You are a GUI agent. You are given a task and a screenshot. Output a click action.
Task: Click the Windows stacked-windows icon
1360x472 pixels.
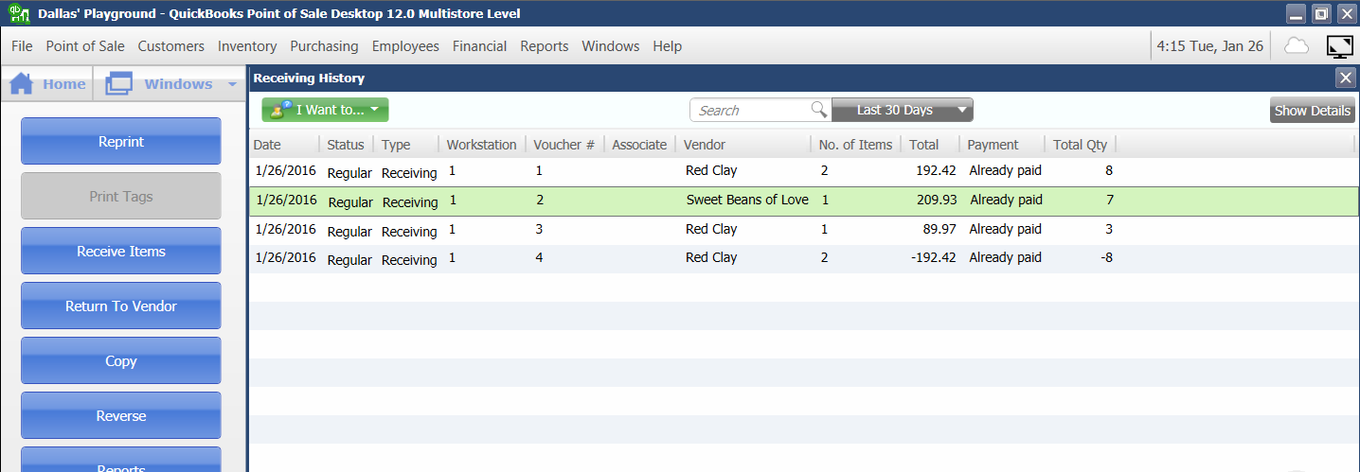(x=118, y=84)
